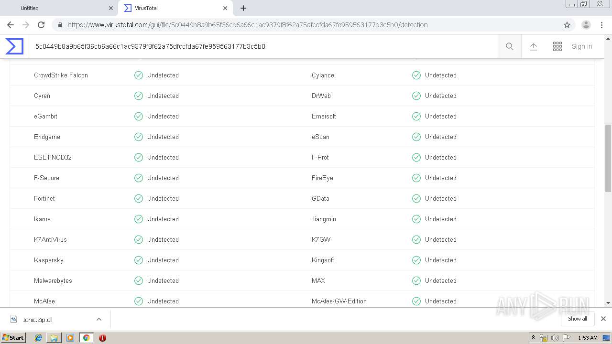Show hidden tray icons arrow
Viewport: 612px width, 344px height.
pos(534,338)
